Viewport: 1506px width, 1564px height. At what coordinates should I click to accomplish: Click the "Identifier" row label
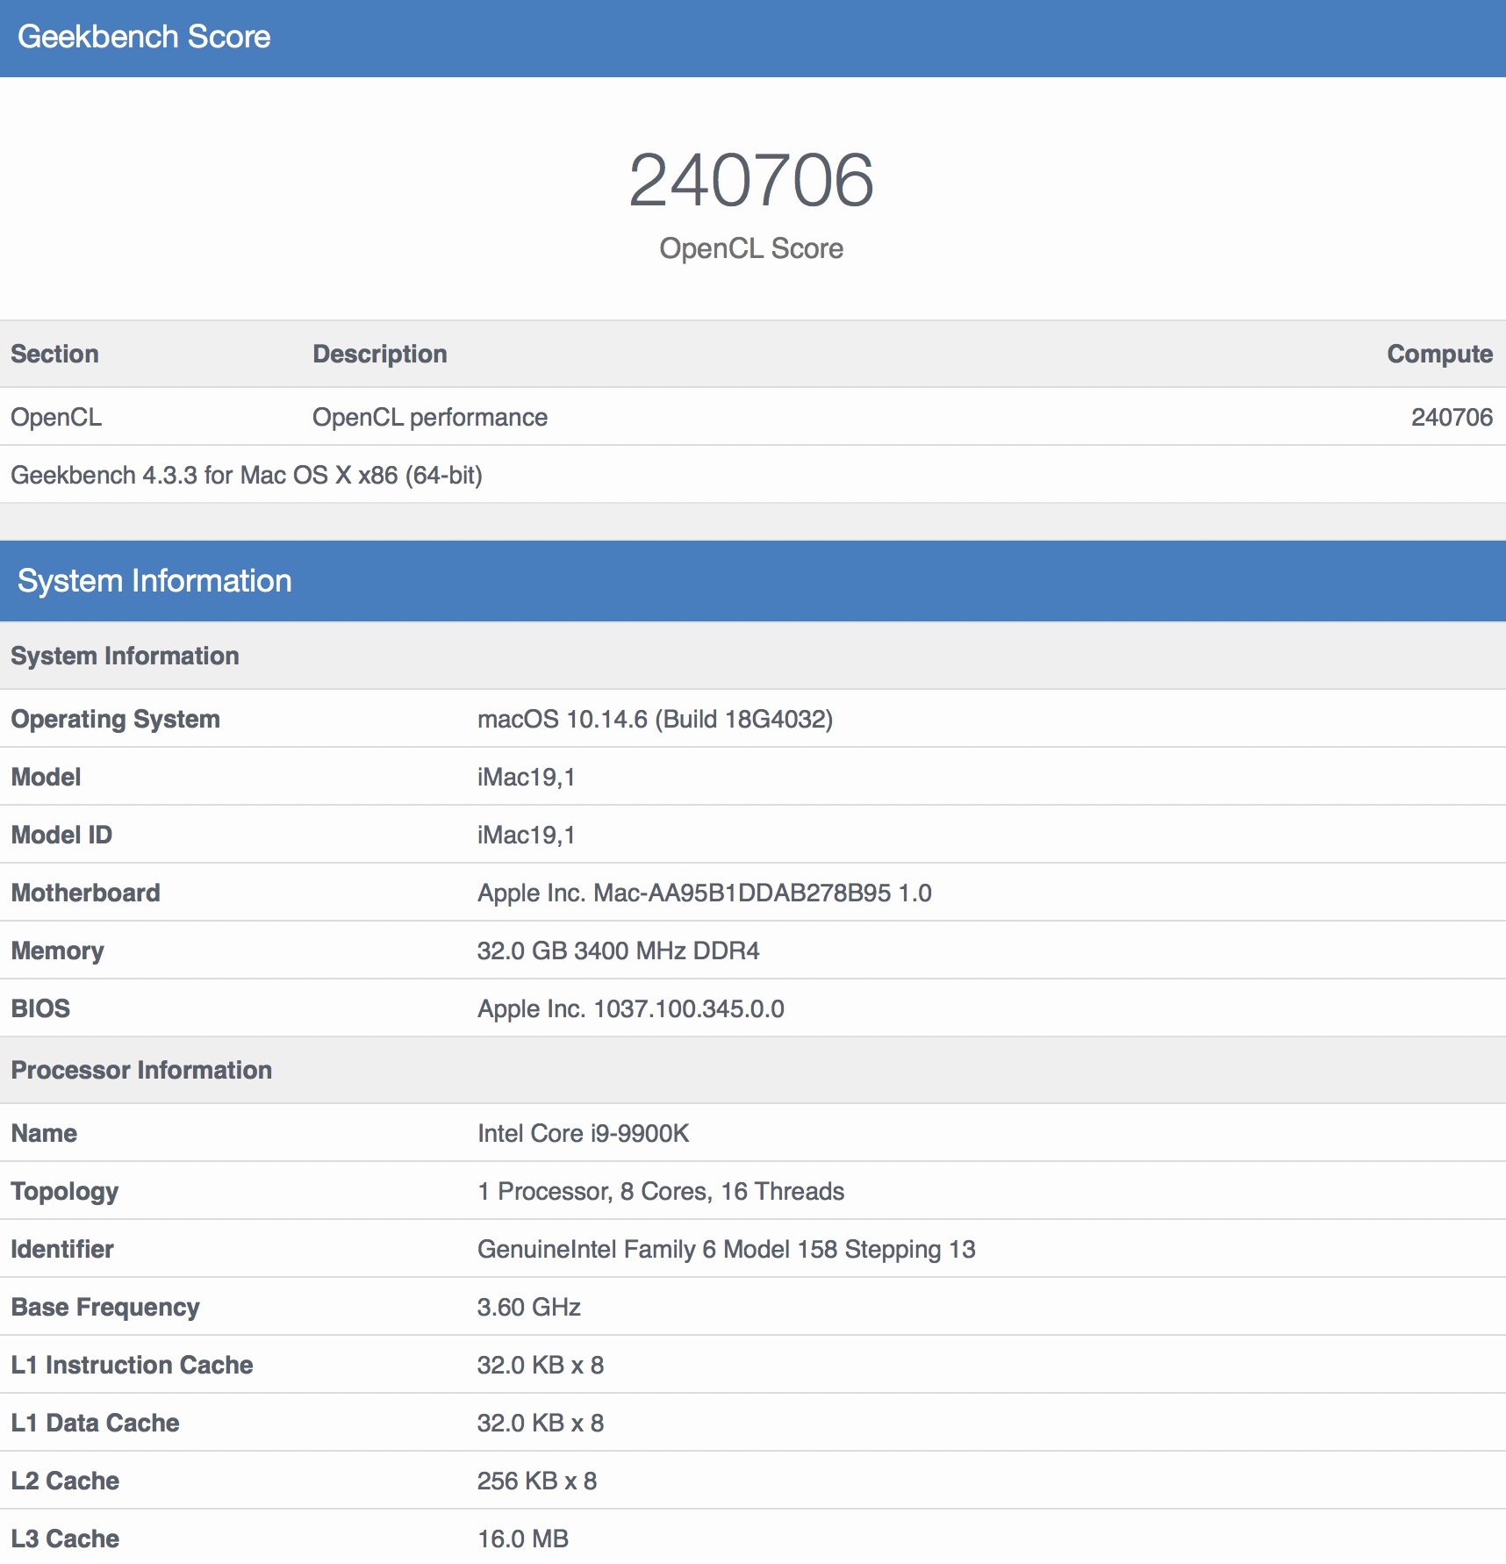(62, 1249)
